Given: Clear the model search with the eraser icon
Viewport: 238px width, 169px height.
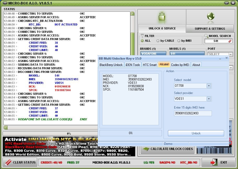Looking at the screenshot, I should point(230,41).
